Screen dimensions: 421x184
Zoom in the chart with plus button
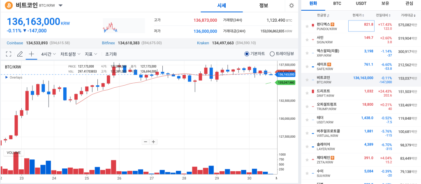coord(153,142)
